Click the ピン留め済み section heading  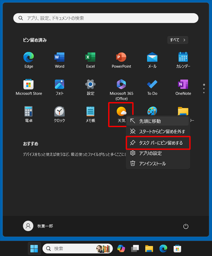click(x=35, y=40)
